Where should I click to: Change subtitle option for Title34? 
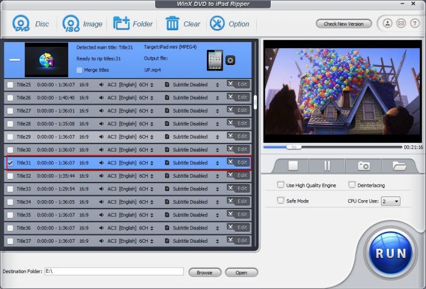tap(217, 202)
